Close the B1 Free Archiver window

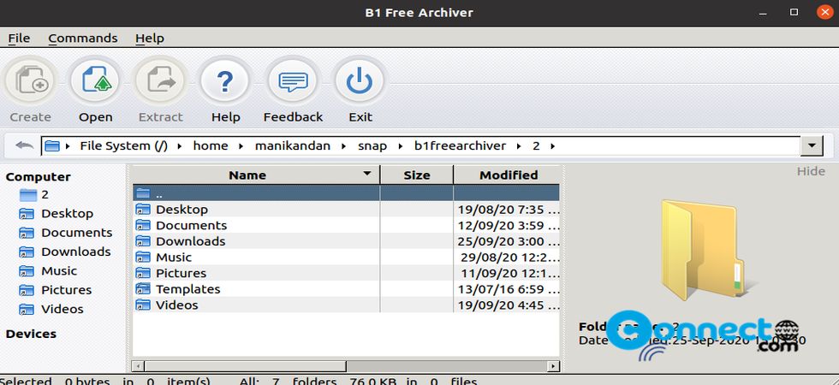click(x=825, y=12)
